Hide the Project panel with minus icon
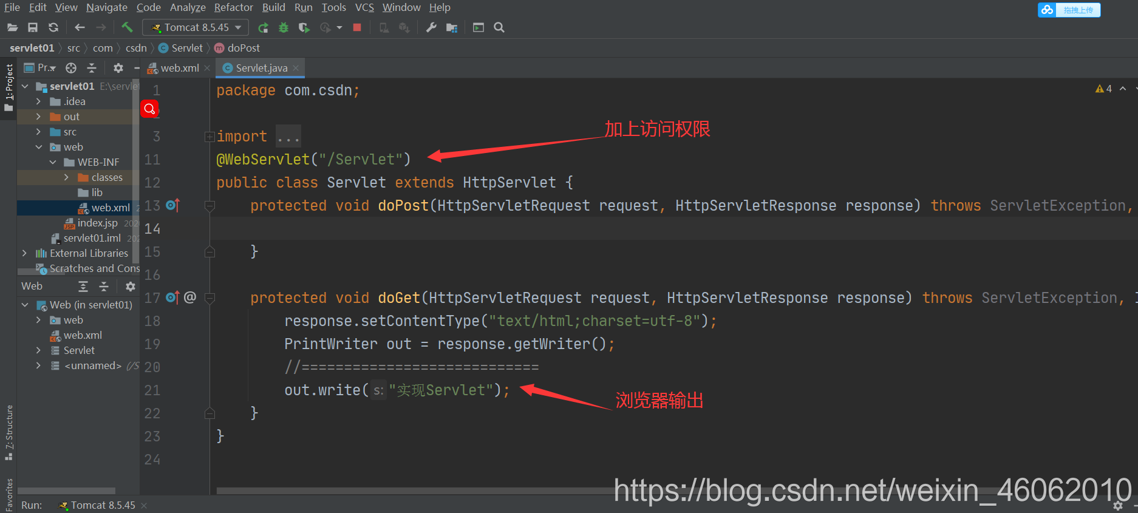 click(137, 67)
